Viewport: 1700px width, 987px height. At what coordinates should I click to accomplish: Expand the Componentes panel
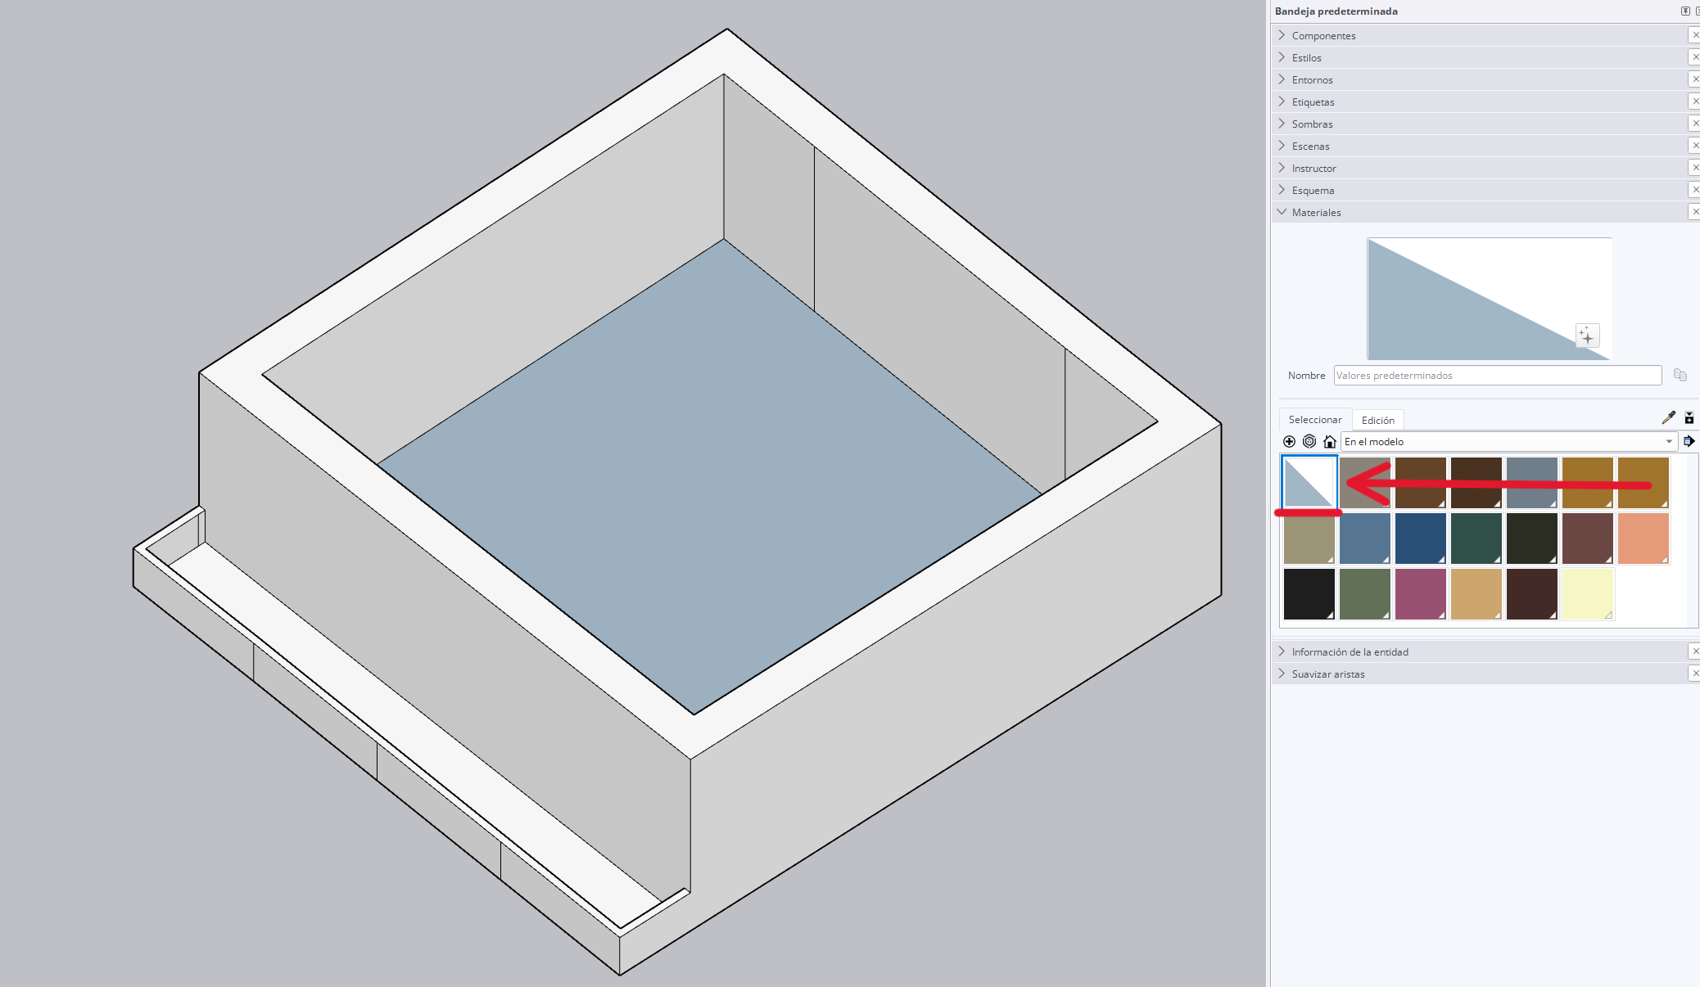point(1282,35)
